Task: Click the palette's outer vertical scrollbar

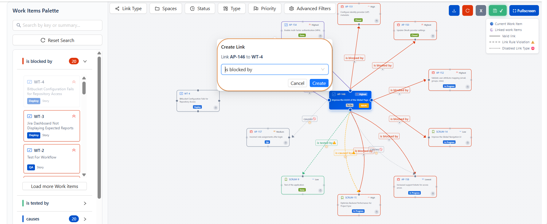Action: (x=99, y=128)
